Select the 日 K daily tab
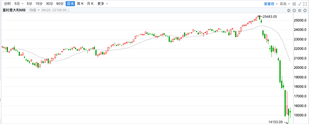Viewport: 309px width, 124px height. 70,3
